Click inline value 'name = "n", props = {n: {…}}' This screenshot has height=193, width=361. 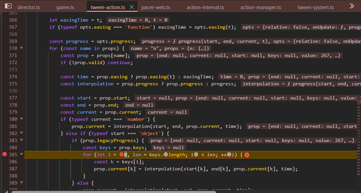click(x=170, y=49)
